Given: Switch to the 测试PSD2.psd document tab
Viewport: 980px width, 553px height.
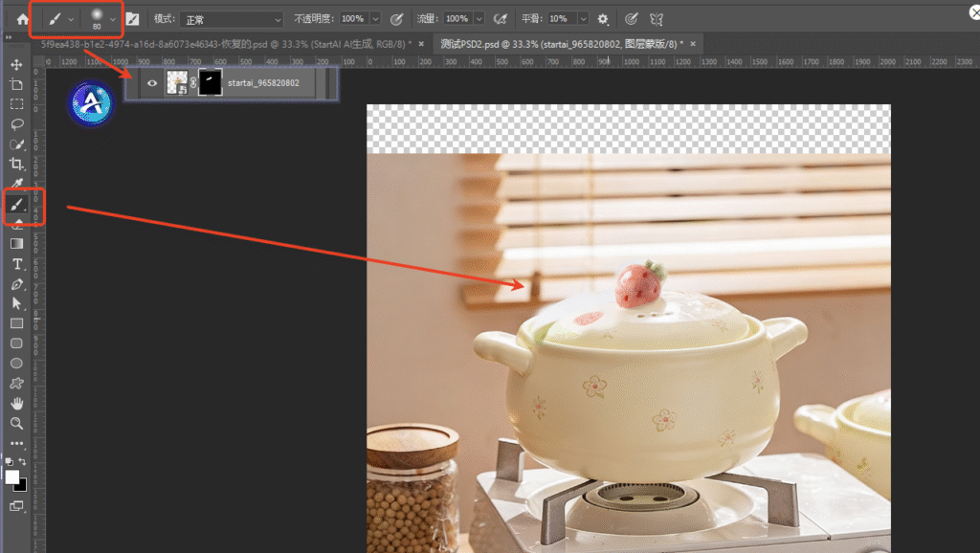Looking at the screenshot, I should coord(562,44).
